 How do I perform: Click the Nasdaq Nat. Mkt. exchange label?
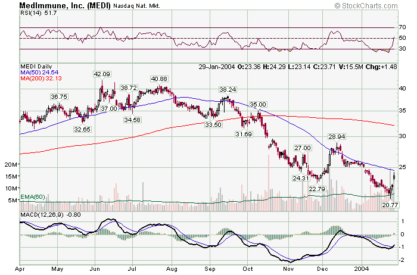pos(136,6)
